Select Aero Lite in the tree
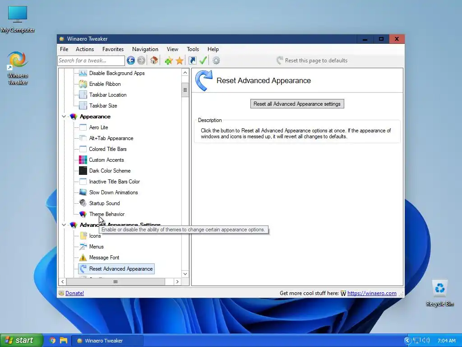462x347 pixels. (98, 127)
